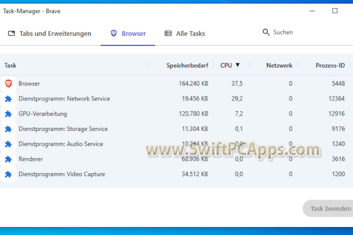Click memory value 164.240 KB
The height and width of the screenshot is (235, 353).
[x=193, y=84]
